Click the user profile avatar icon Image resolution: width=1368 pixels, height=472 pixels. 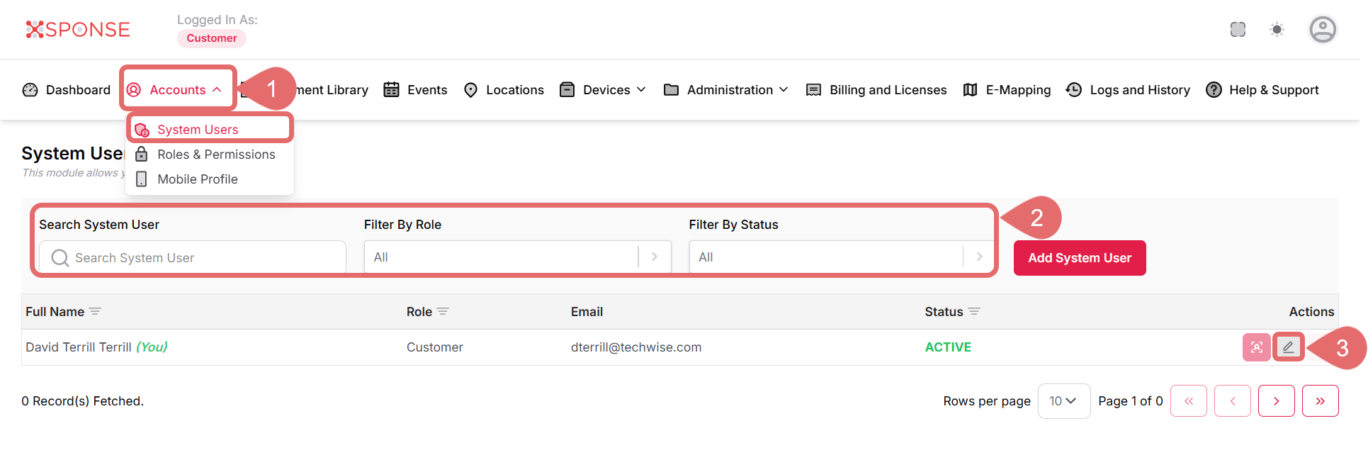pyautogui.click(x=1322, y=30)
